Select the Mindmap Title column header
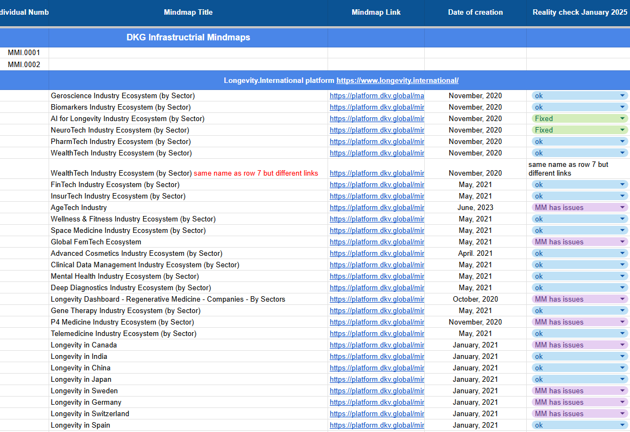Image resolution: width=630 pixels, height=432 pixels. click(188, 12)
